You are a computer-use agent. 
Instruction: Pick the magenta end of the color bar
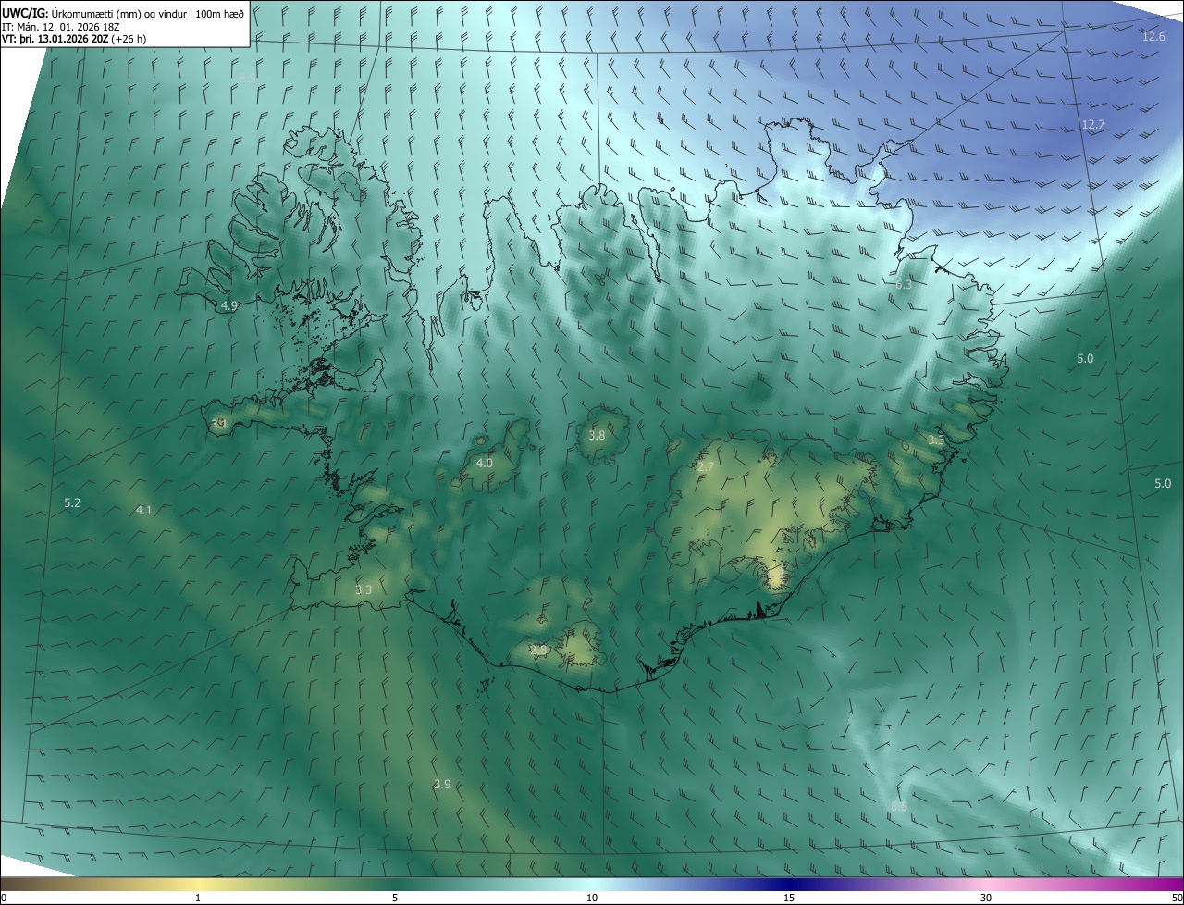pyautogui.click(x=1167, y=884)
